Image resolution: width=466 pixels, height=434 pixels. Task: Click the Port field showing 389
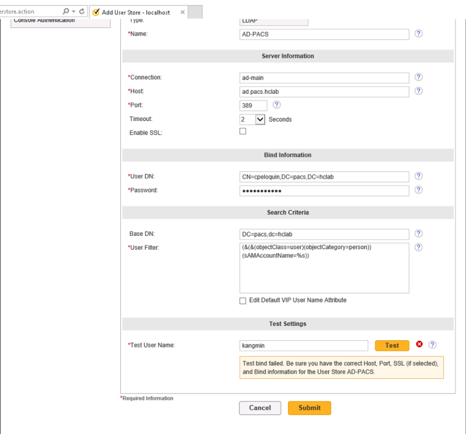(253, 106)
